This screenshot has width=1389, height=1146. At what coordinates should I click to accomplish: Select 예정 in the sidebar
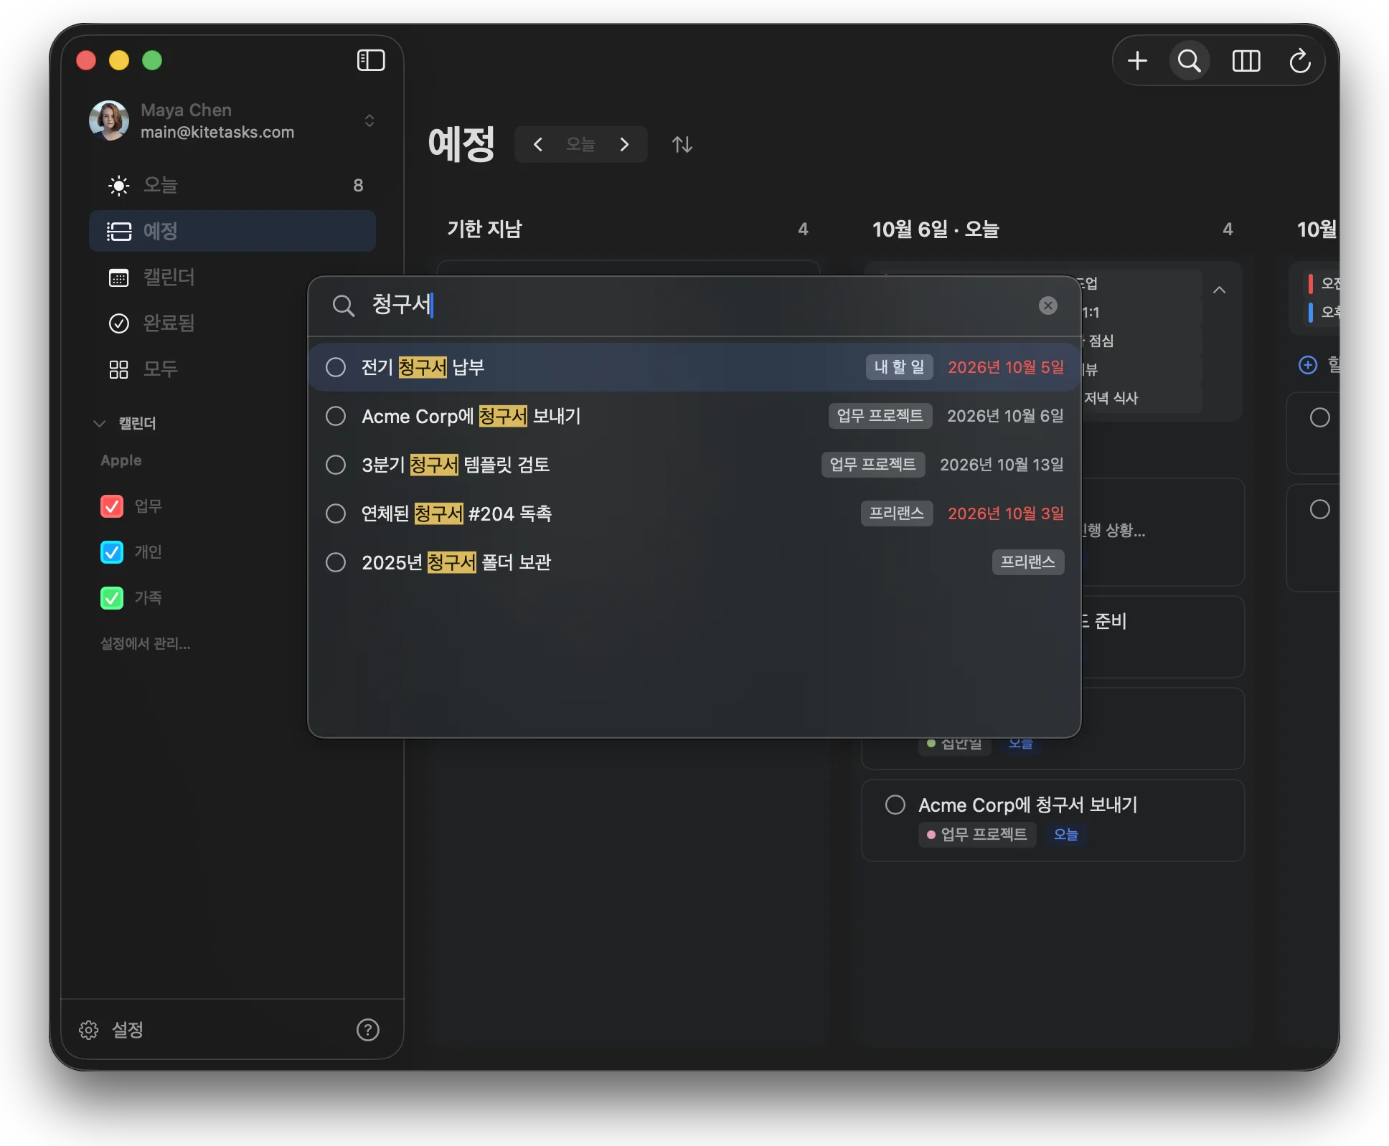point(232,231)
